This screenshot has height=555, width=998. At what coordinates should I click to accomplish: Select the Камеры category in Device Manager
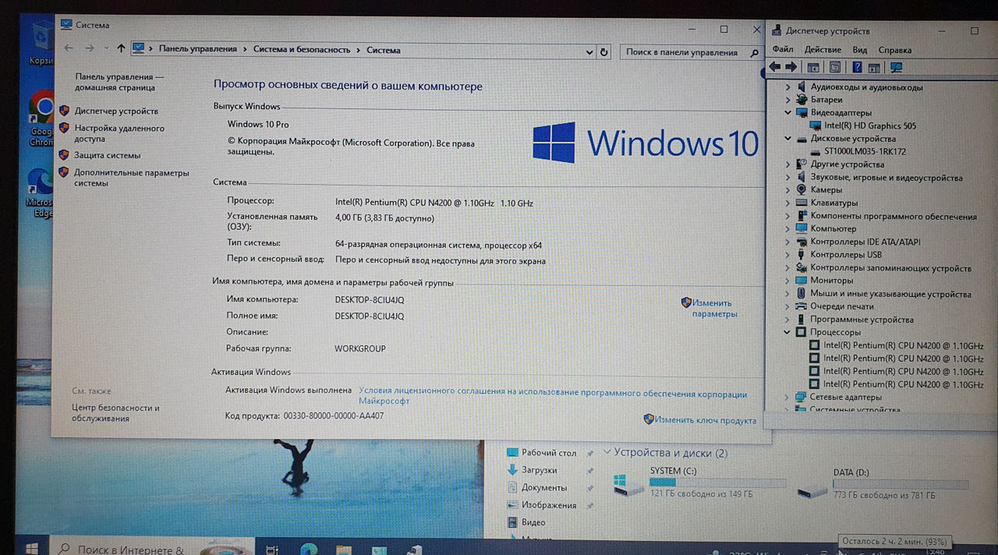click(826, 190)
